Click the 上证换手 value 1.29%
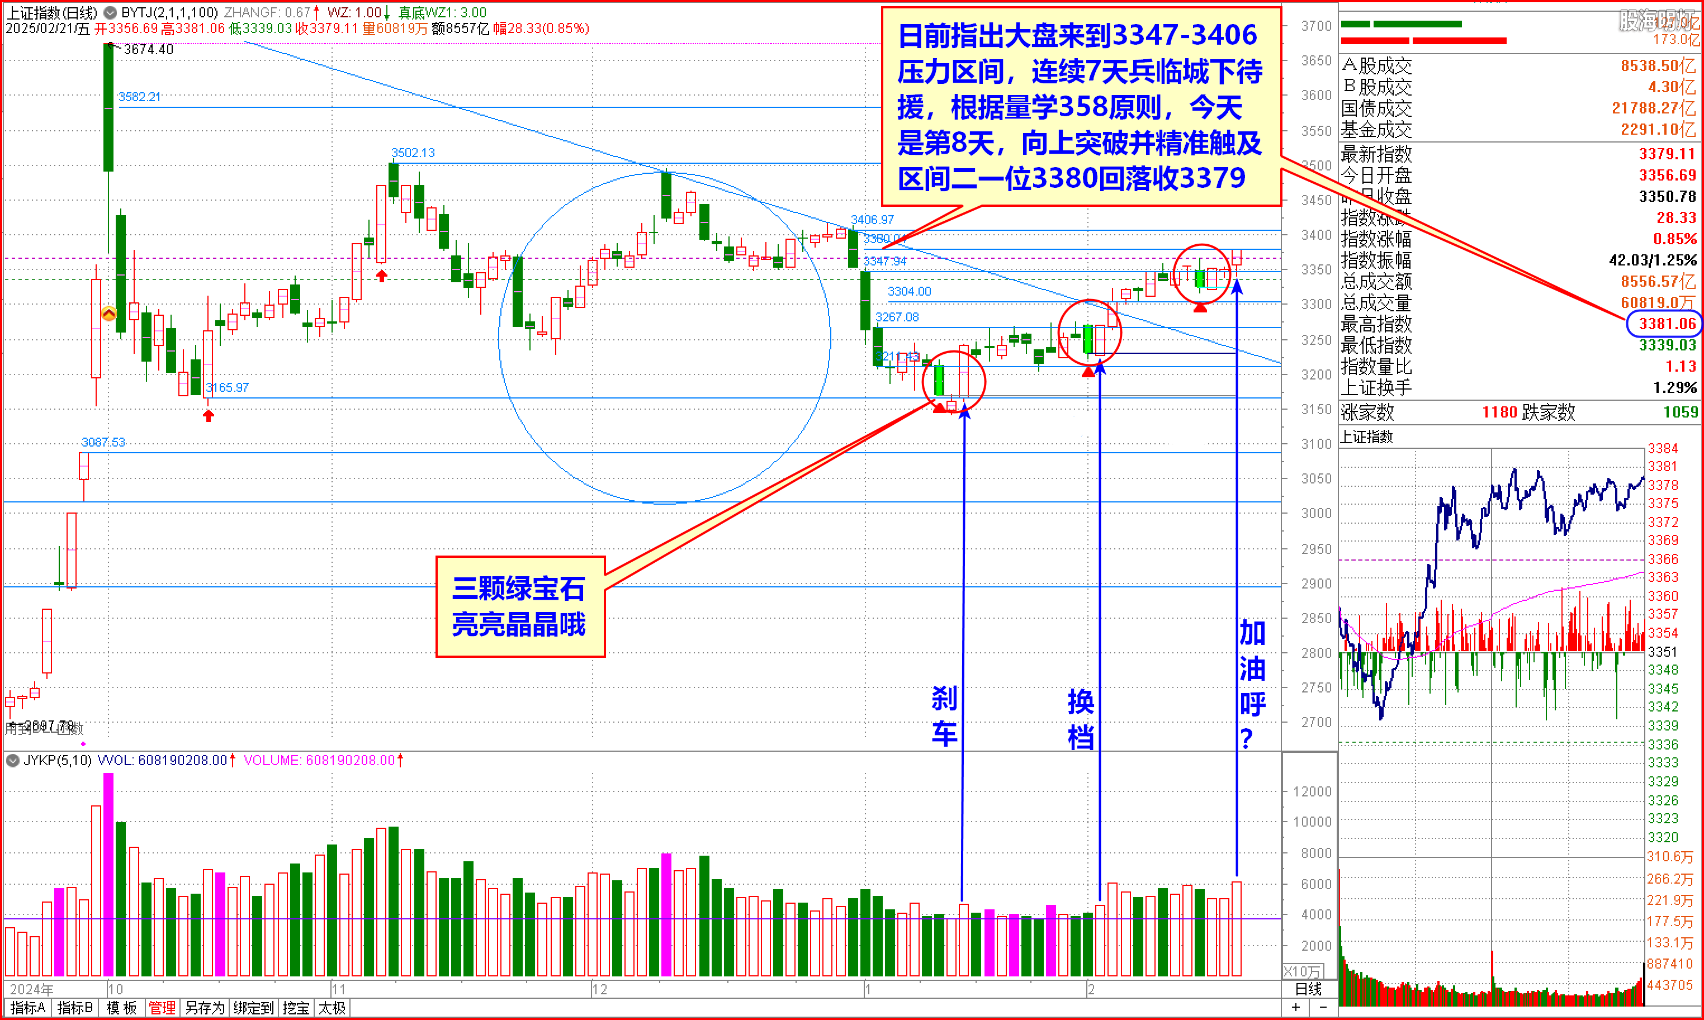The height and width of the screenshot is (1020, 1704). (x=1674, y=388)
